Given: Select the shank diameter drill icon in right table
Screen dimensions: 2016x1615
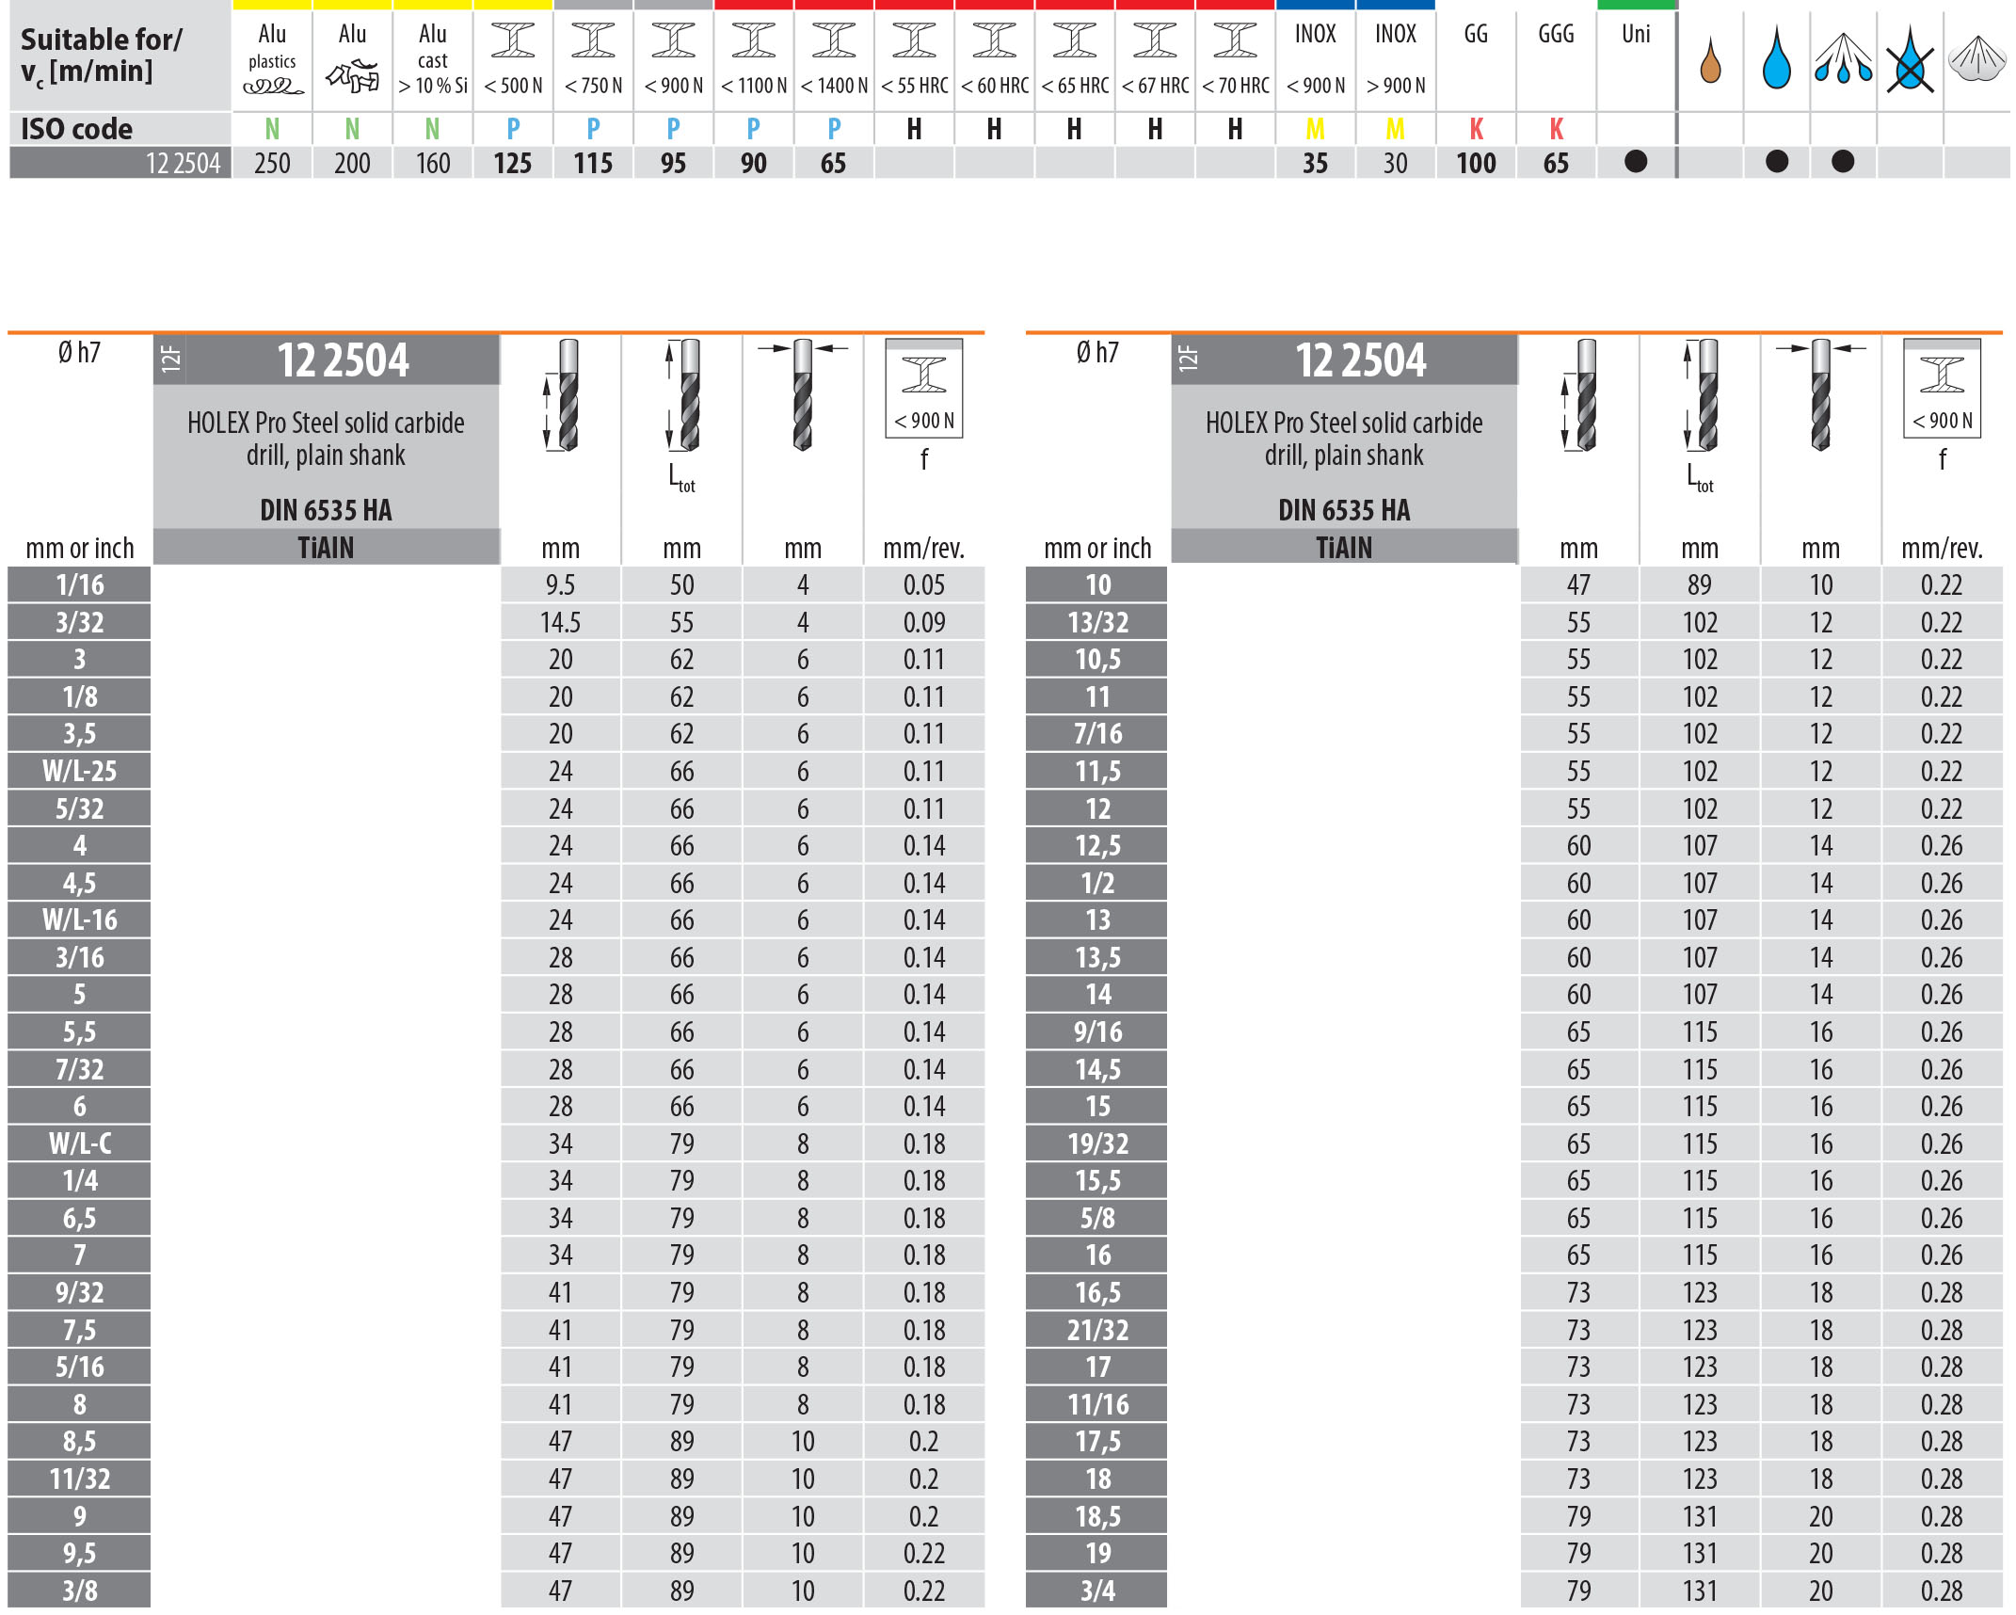Looking at the screenshot, I should coord(1821,395).
